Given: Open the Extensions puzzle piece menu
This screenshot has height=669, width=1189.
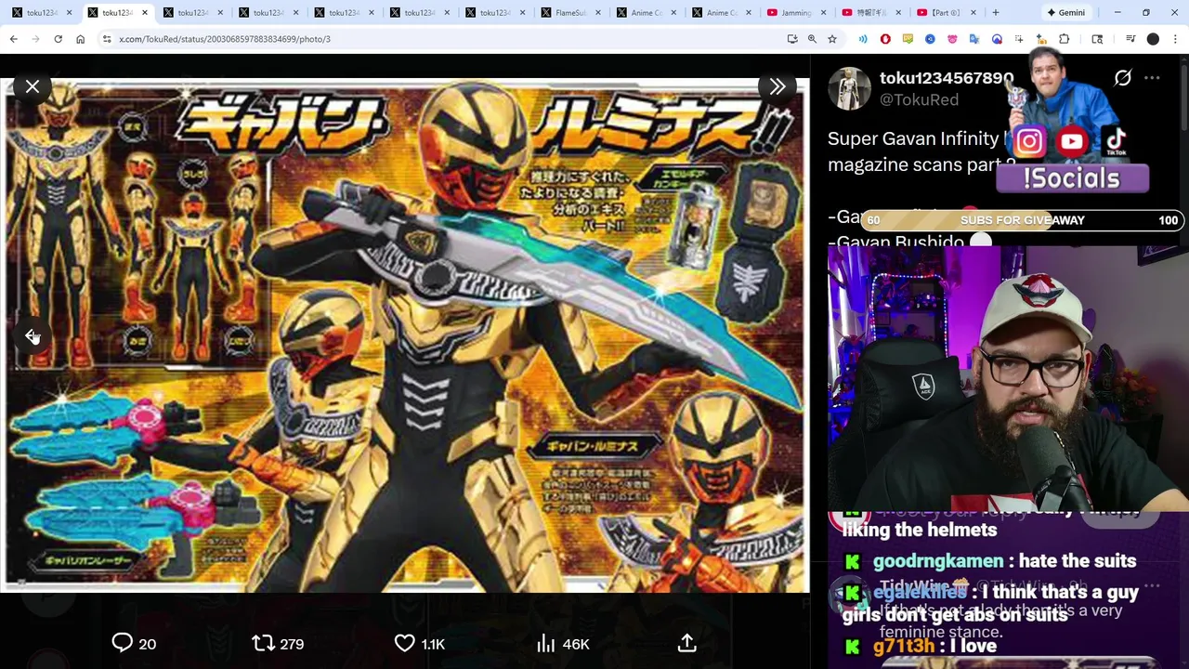Looking at the screenshot, I should (1065, 39).
